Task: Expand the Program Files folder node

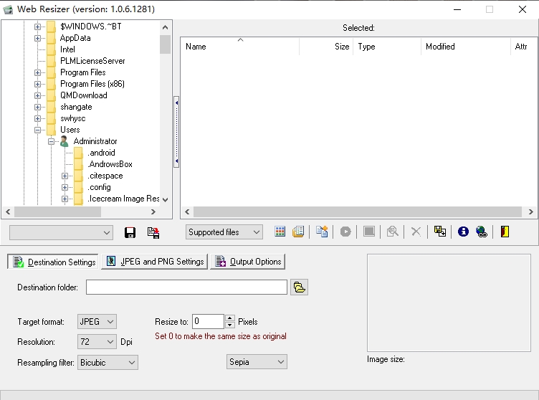Action: (37, 72)
